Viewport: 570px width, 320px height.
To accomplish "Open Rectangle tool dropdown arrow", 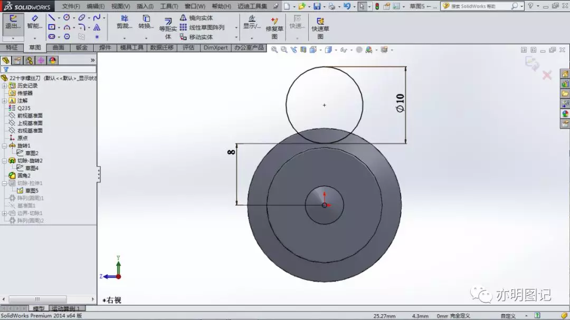I will coord(59,27).
